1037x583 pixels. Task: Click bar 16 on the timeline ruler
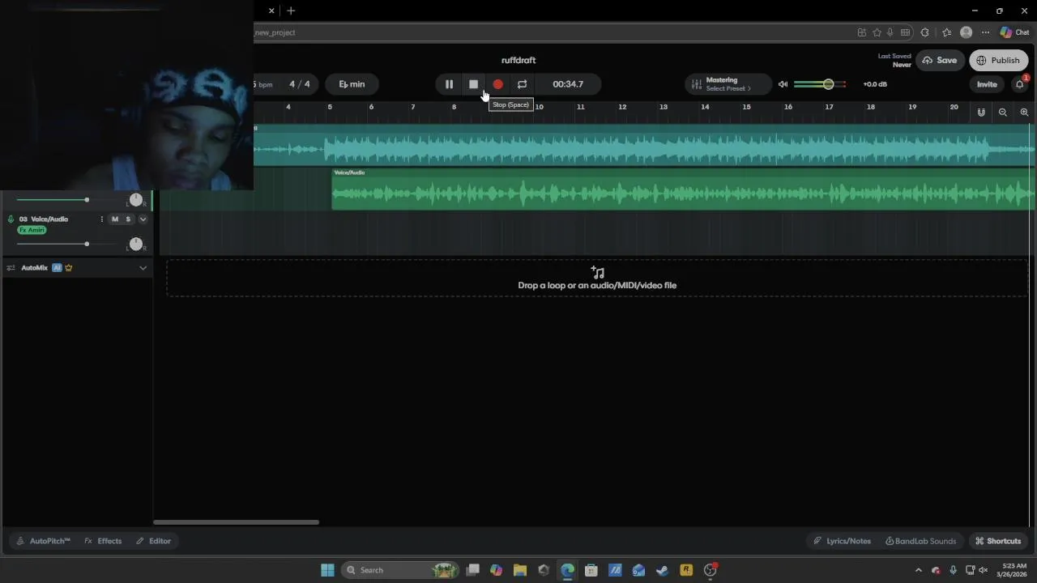point(787,107)
